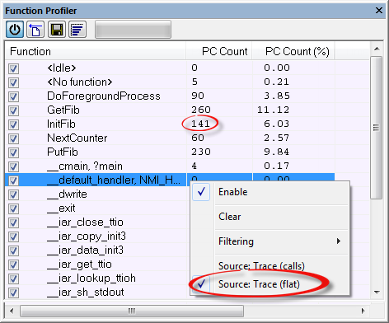
Task: Click the gray progress bar in toolbar
Action: (133, 30)
